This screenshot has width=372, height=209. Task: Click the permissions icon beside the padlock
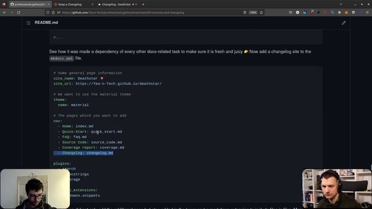58,12
